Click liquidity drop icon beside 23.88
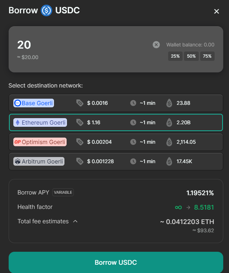This screenshot has width=229, height=273. (169, 103)
